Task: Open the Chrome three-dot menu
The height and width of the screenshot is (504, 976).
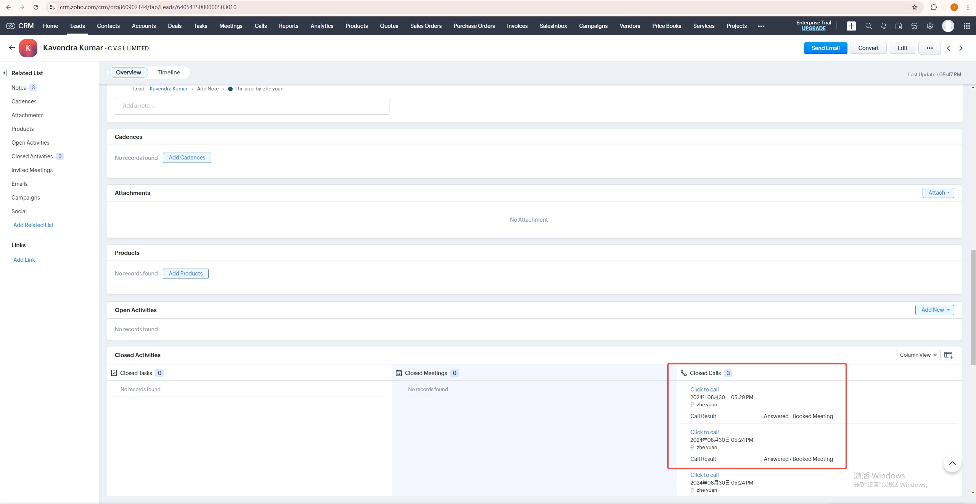Action: click(x=968, y=7)
